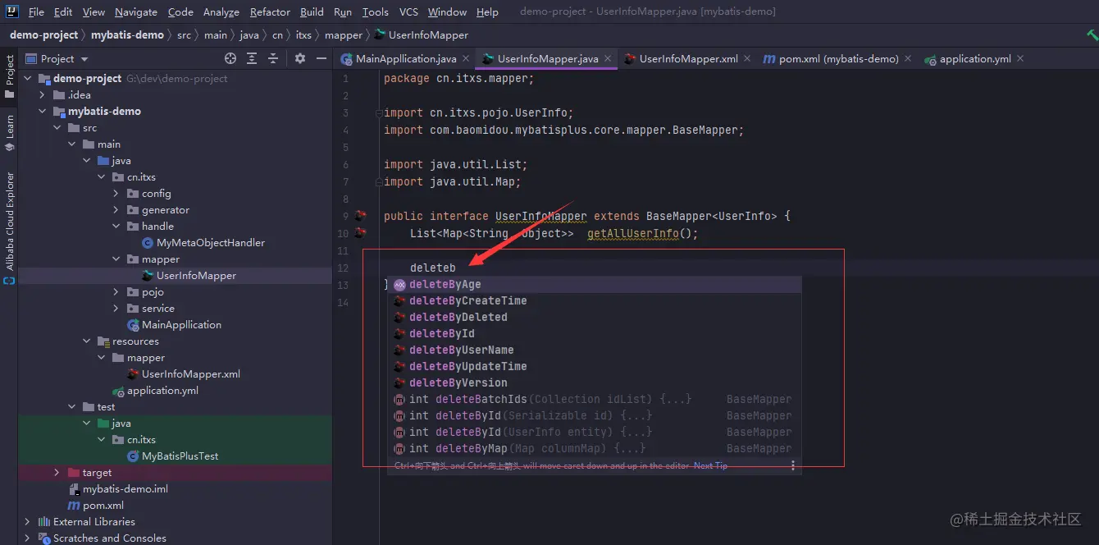Screen dimensions: 1099x545
Task: Hide the Project tool window with the minus icon
Action: tap(321, 59)
